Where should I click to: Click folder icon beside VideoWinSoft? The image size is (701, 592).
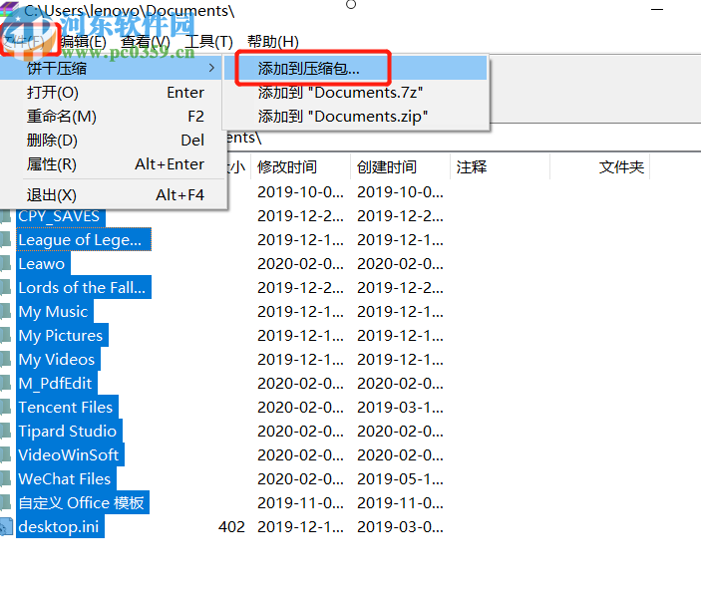point(6,454)
